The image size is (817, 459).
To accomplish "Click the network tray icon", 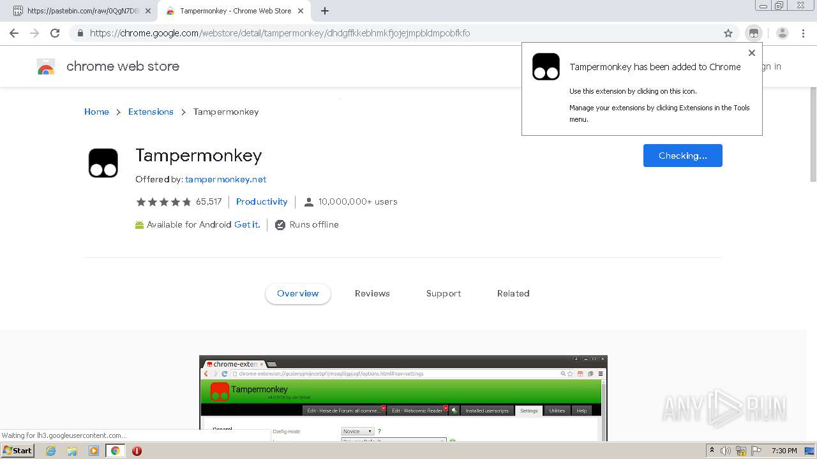I will 741,451.
